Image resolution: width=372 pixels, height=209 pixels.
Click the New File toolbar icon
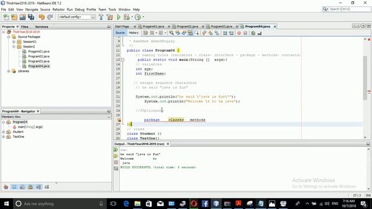click(6, 17)
